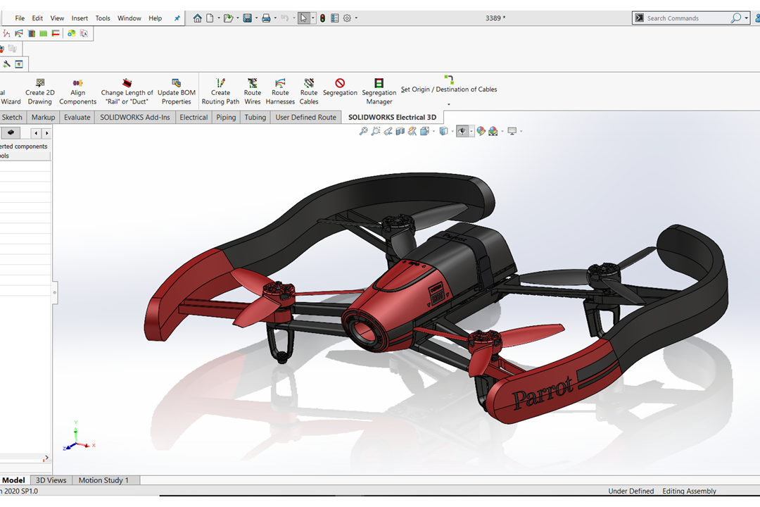Select Route Cables
Image resolution: width=760 pixels, height=507 pixels.
tap(309, 92)
